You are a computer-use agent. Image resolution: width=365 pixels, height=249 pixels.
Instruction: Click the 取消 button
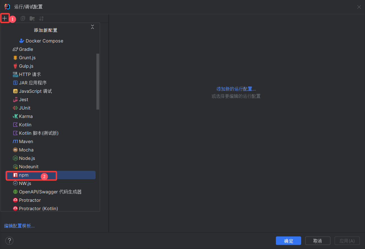click(x=318, y=241)
